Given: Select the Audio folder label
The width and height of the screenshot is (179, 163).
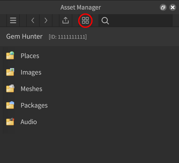Looking at the screenshot, I should [29, 122].
